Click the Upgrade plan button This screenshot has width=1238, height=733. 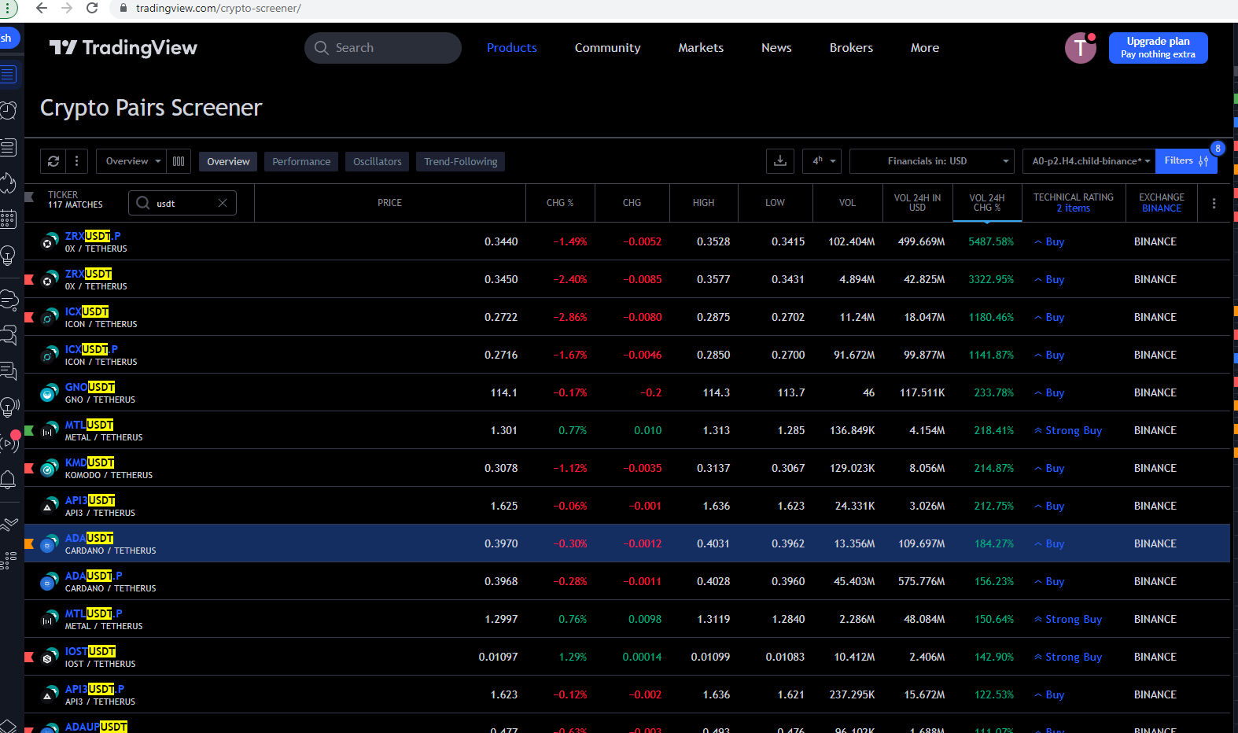pyautogui.click(x=1157, y=48)
